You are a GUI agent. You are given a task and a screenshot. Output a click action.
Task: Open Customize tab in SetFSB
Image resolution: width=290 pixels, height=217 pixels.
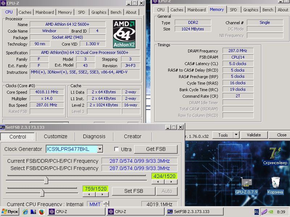[56, 136]
